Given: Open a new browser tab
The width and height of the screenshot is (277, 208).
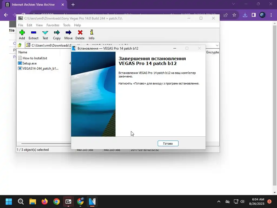Looking at the screenshot, I should [73, 5].
